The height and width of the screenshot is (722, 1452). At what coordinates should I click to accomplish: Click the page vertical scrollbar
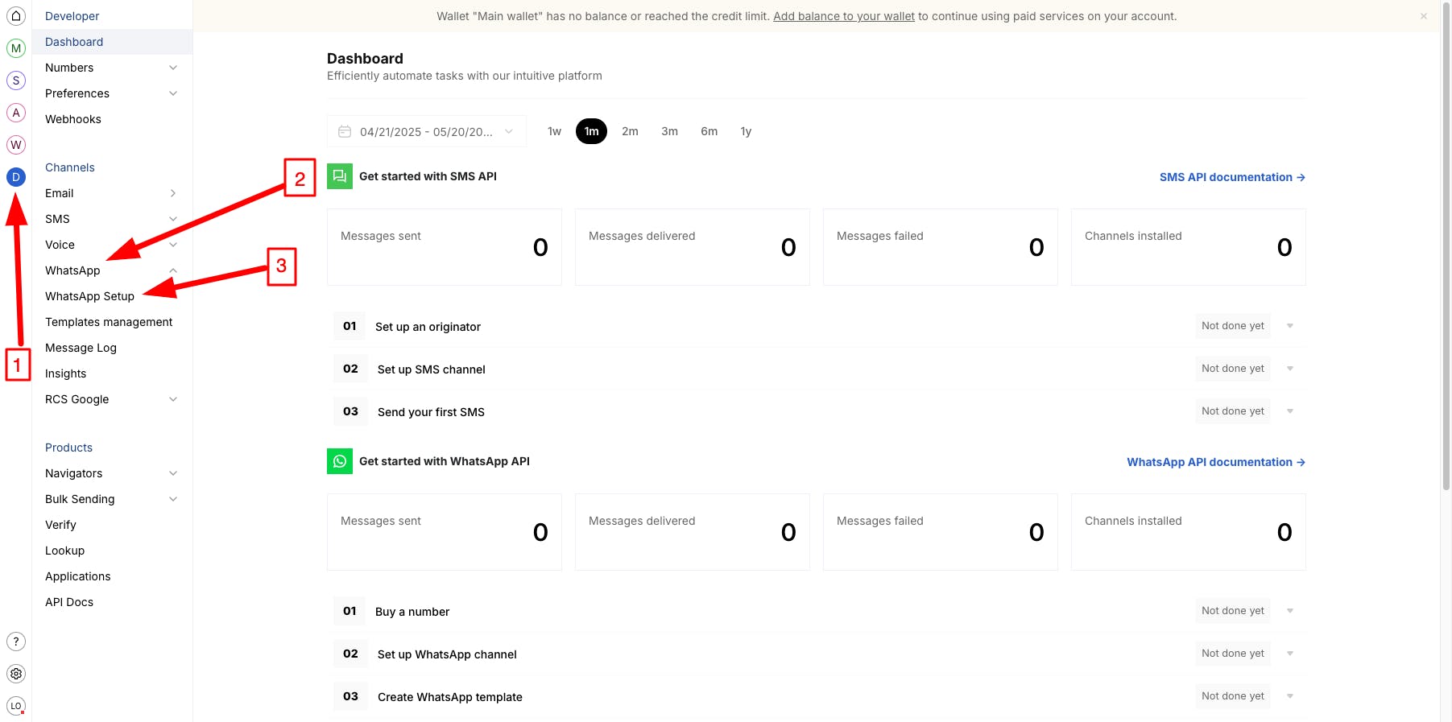click(x=1446, y=241)
